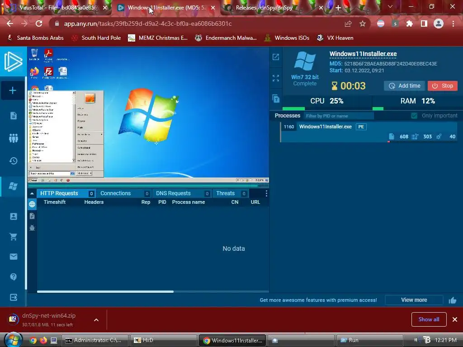Open the Run dialog from taskbar

pyautogui.click(x=370, y=340)
